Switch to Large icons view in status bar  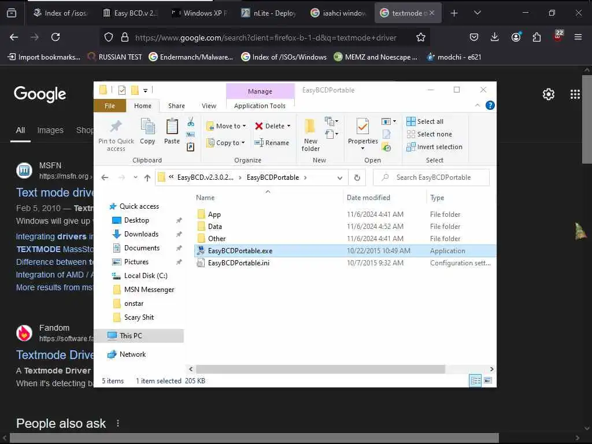pyautogui.click(x=488, y=380)
